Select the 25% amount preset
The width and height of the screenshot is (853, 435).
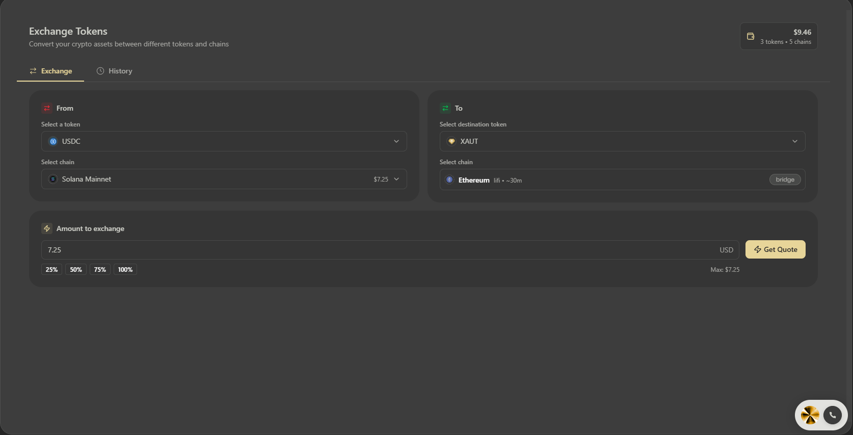pyautogui.click(x=51, y=269)
